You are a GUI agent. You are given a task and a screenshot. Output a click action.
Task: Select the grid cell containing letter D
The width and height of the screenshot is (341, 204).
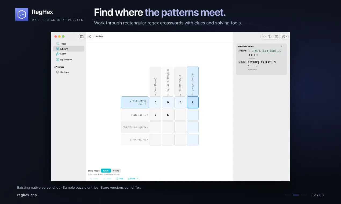(x=180, y=102)
